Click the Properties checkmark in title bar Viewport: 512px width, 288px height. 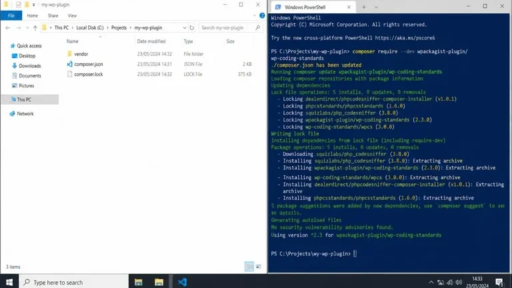tap(18, 5)
